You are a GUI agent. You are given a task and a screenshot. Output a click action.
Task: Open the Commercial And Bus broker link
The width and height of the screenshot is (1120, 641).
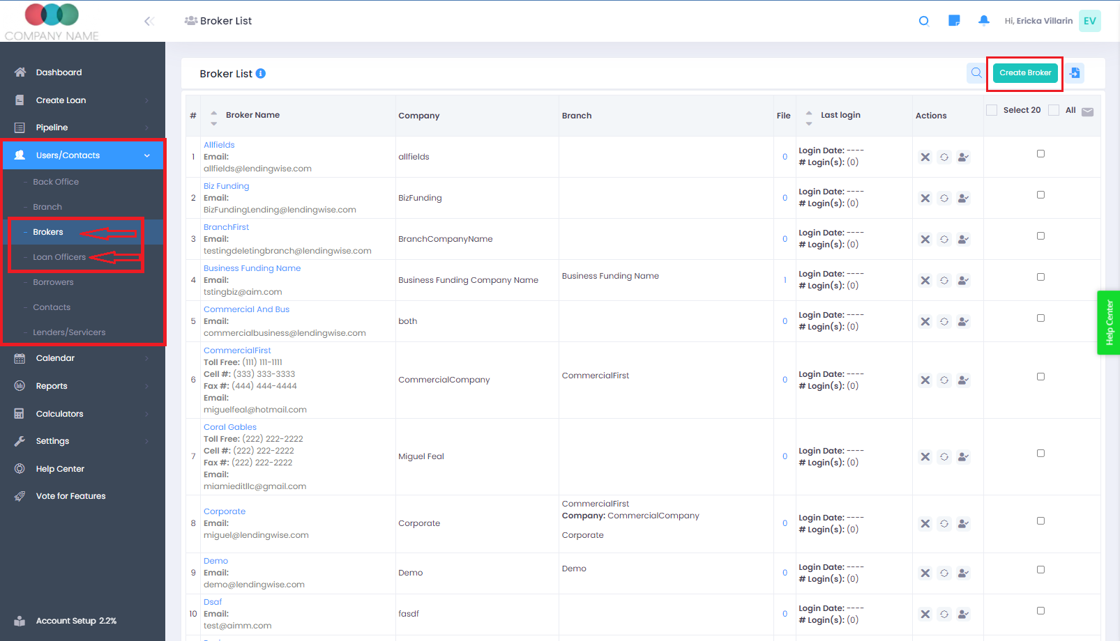pos(246,309)
